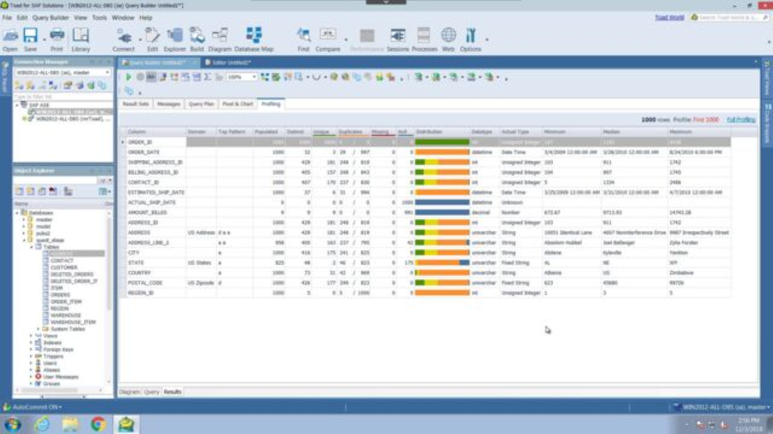The height and width of the screenshot is (434, 773).
Task: Click the AMOUNT_BILLED column name cell
Action: pos(155,213)
